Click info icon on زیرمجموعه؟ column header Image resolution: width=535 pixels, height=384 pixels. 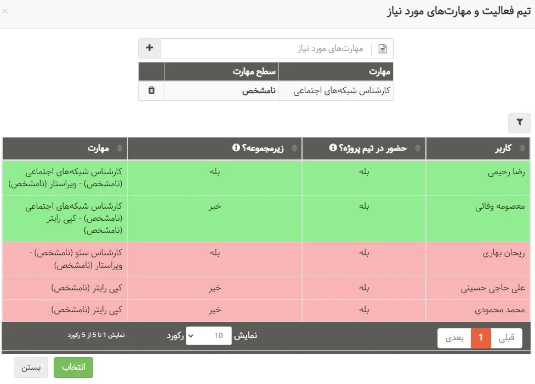pos(235,146)
